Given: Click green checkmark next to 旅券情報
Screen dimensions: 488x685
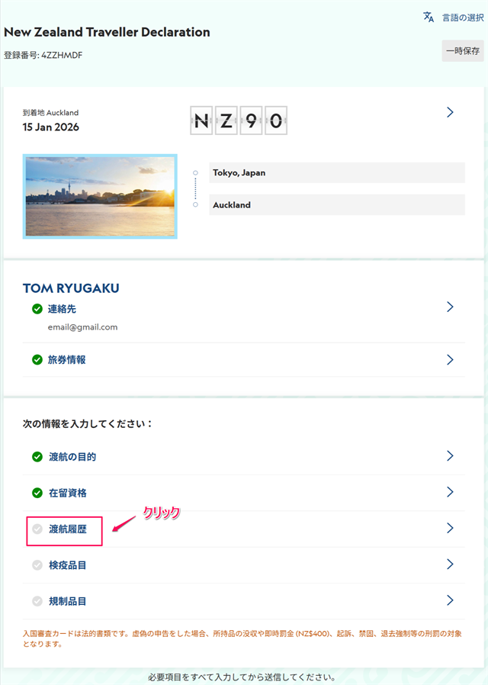Looking at the screenshot, I should 37,359.
